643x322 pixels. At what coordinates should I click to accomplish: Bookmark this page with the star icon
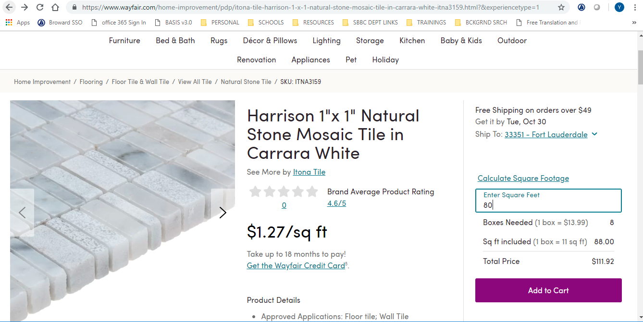[561, 7]
